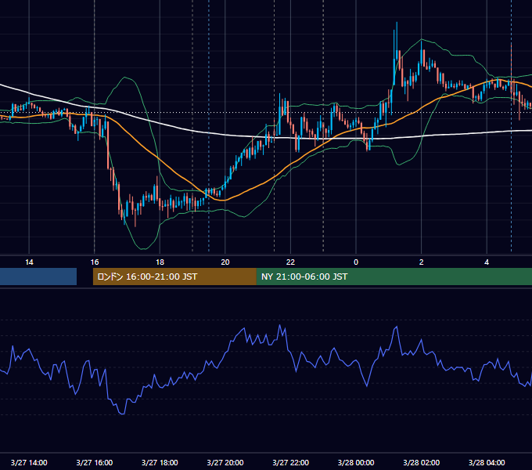Click the 3/27 18:00 date label

click(160, 462)
